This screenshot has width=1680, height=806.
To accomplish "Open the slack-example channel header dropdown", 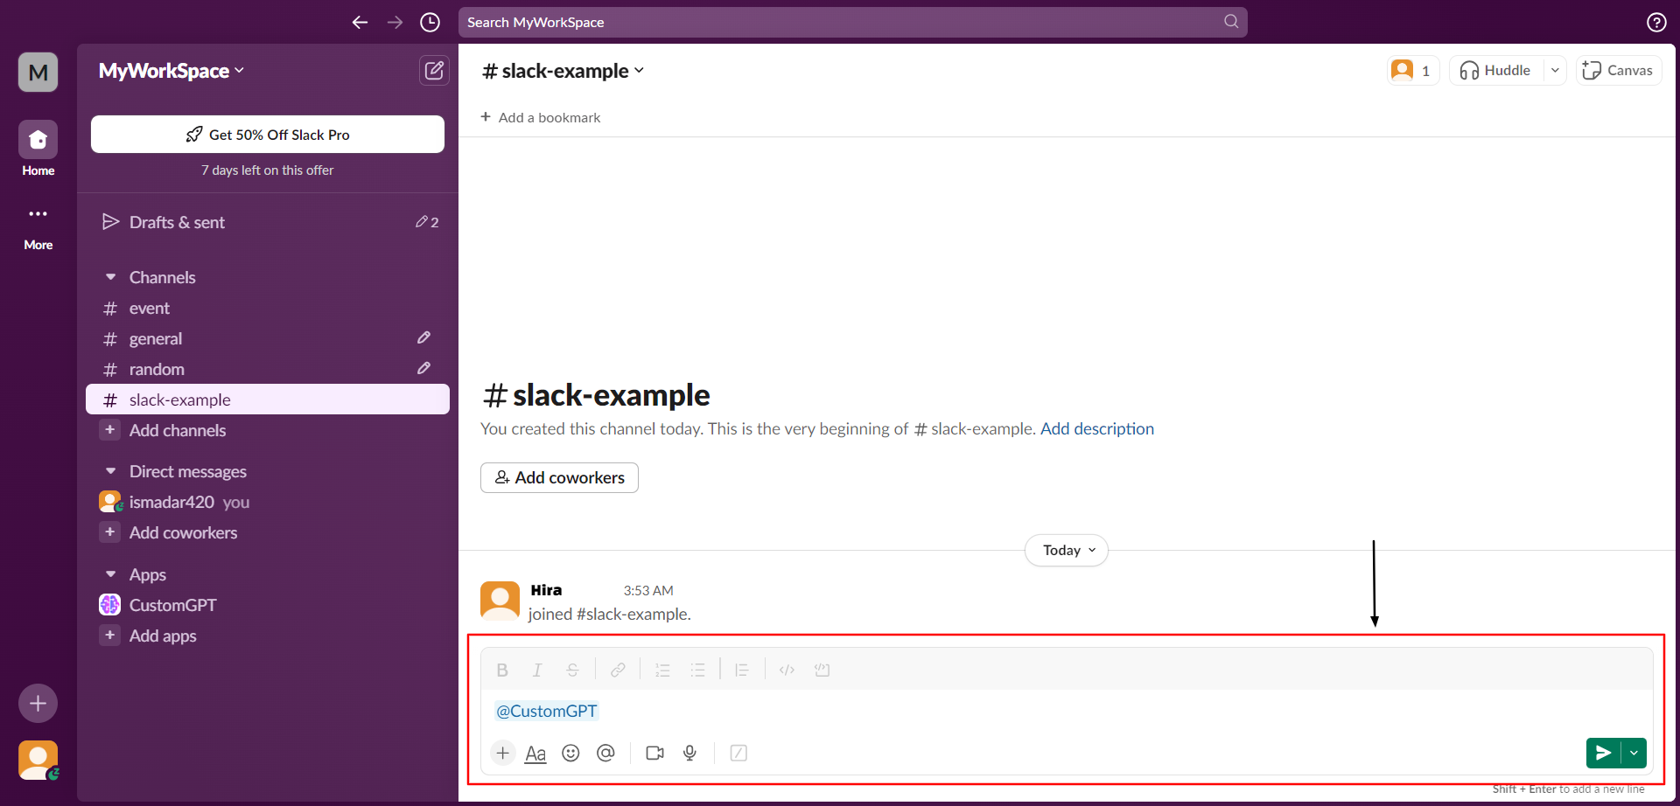I will 563,71.
